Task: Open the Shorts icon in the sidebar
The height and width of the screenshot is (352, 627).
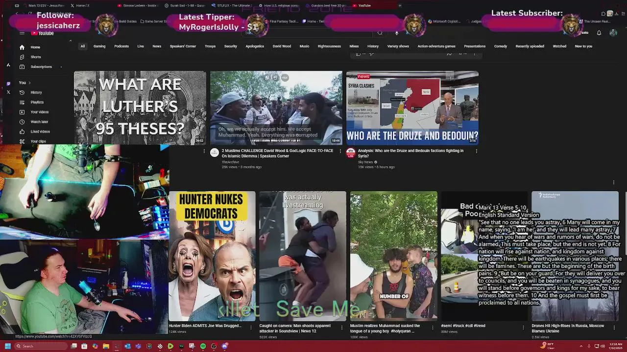Action: 22,57
